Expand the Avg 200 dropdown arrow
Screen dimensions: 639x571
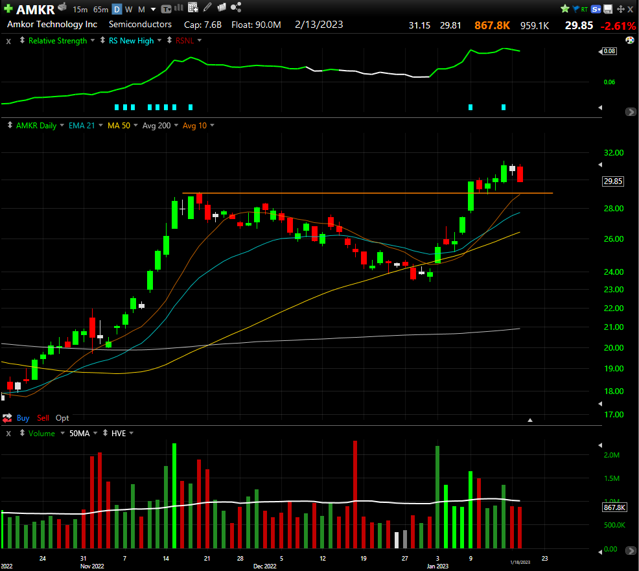click(x=176, y=125)
